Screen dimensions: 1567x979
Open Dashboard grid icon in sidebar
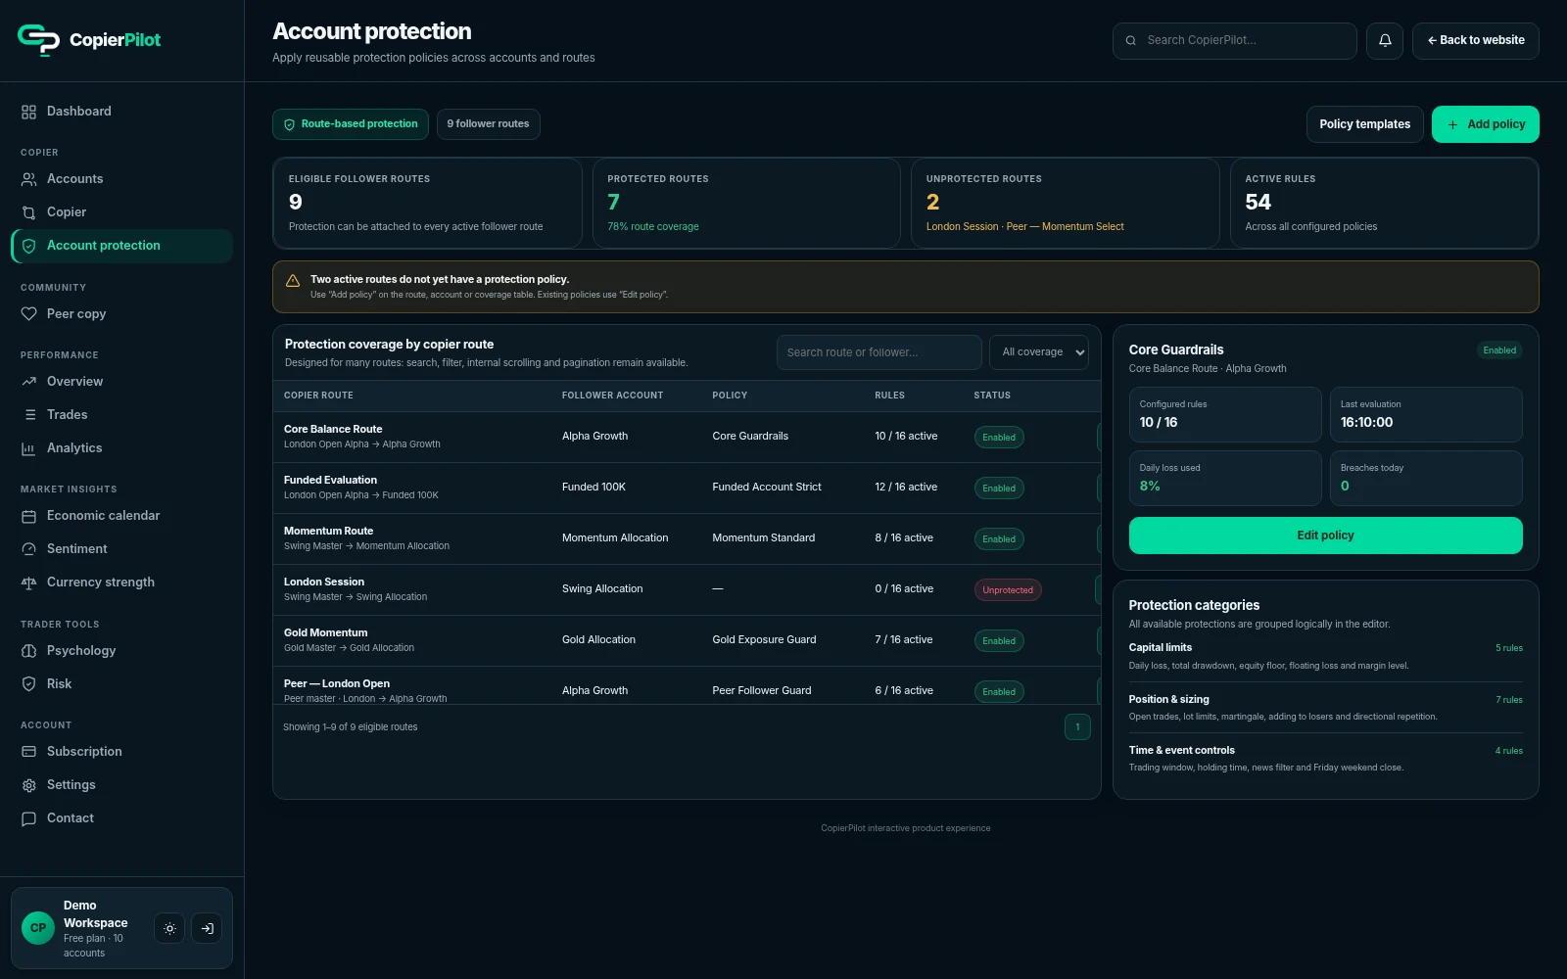pos(28,112)
